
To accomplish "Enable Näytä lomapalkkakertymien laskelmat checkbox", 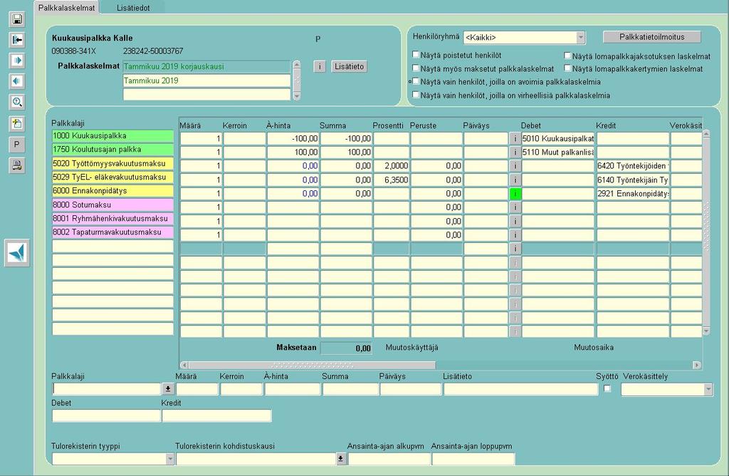I will [567, 68].
